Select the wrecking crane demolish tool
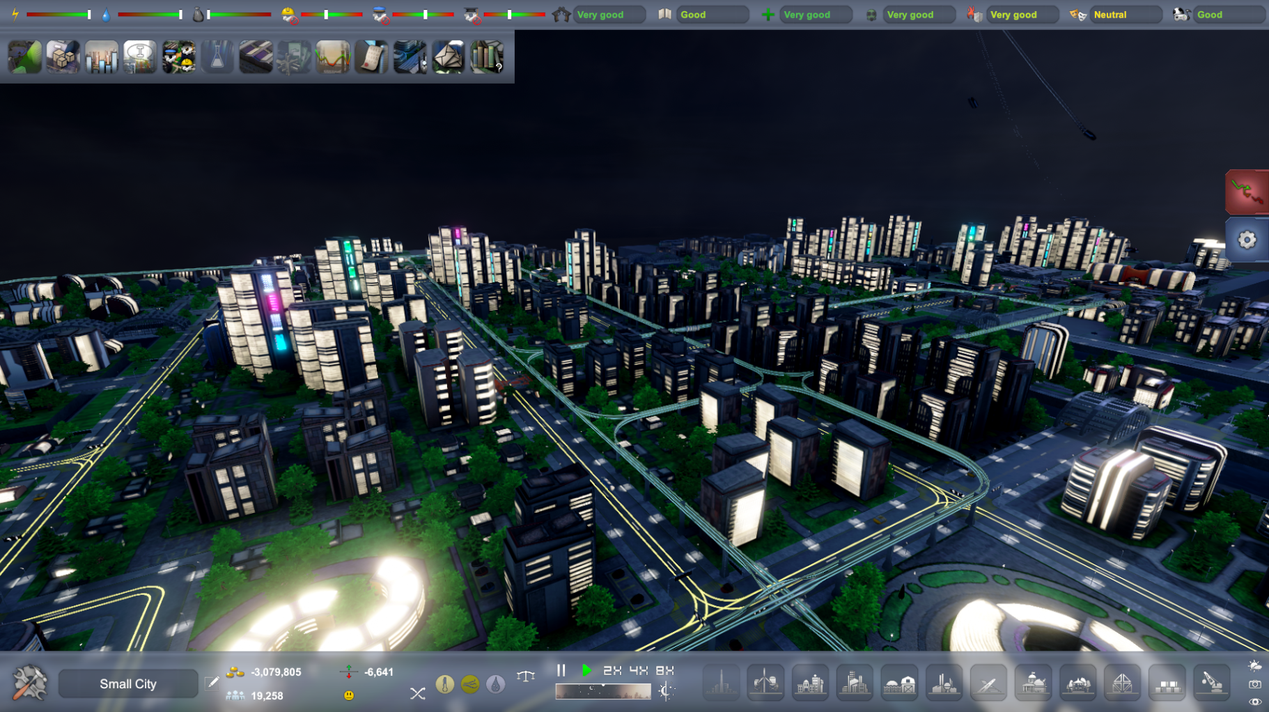This screenshot has height=712, width=1269. (x=1211, y=682)
